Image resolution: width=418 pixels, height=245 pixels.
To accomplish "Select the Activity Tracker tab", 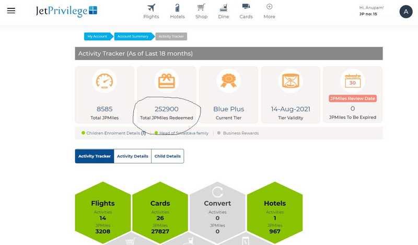I will [95, 156].
